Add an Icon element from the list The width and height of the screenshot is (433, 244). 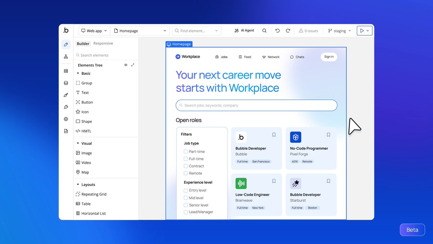82,112
